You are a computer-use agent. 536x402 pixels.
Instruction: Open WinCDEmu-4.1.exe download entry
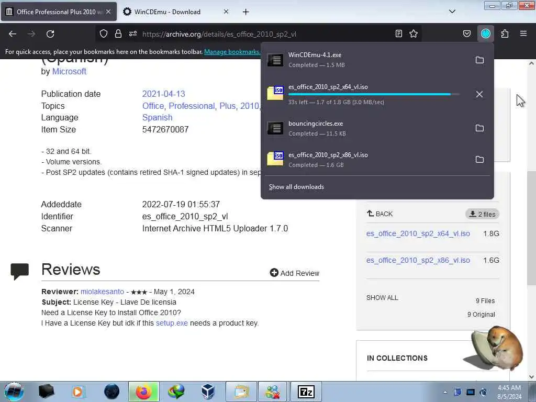[367, 60]
